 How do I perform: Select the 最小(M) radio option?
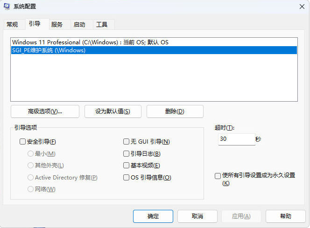pos(30,153)
